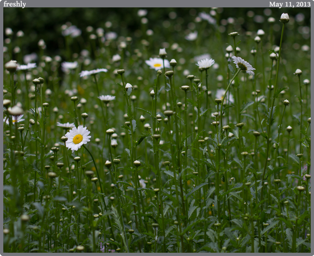314x256 pixels.
Task: Select the partly hidden daisy at the left edge
Action: (15, 119)
